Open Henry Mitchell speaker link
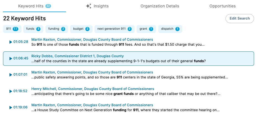The width and height of the screenshot is (256, 120). click(93, 89)
